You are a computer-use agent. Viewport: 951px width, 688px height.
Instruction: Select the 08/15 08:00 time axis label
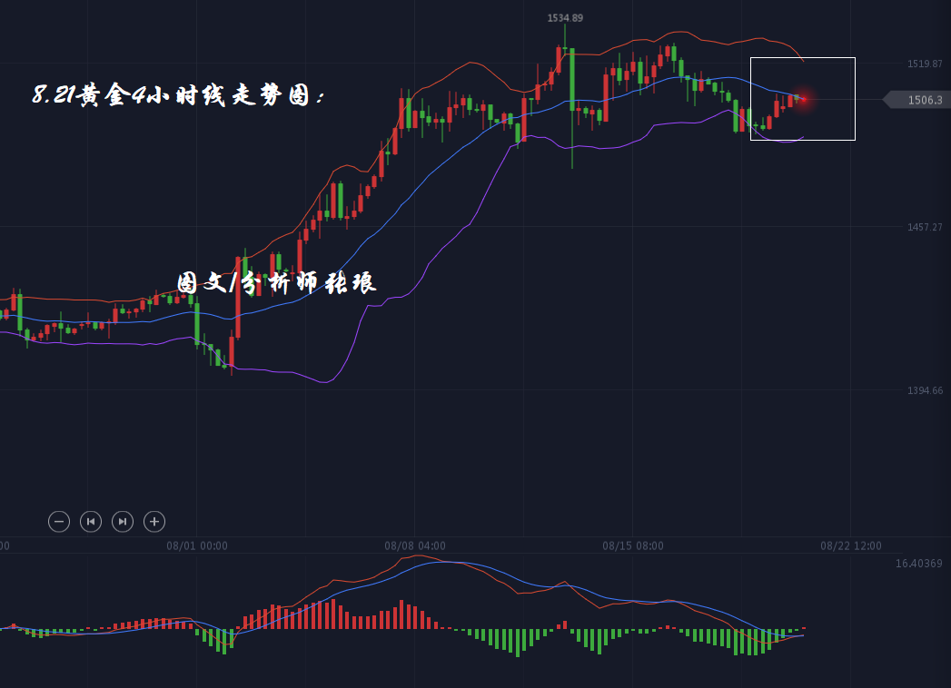(x=633, y=546)
